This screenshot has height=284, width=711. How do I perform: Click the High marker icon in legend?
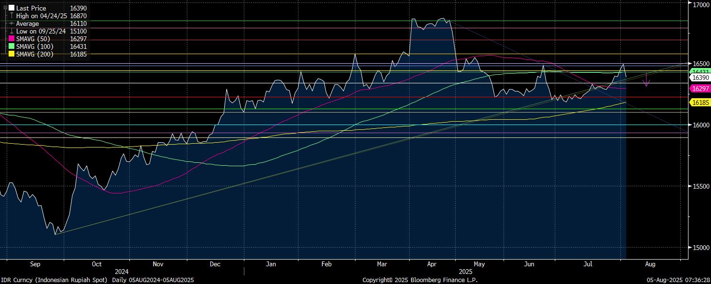11,16
